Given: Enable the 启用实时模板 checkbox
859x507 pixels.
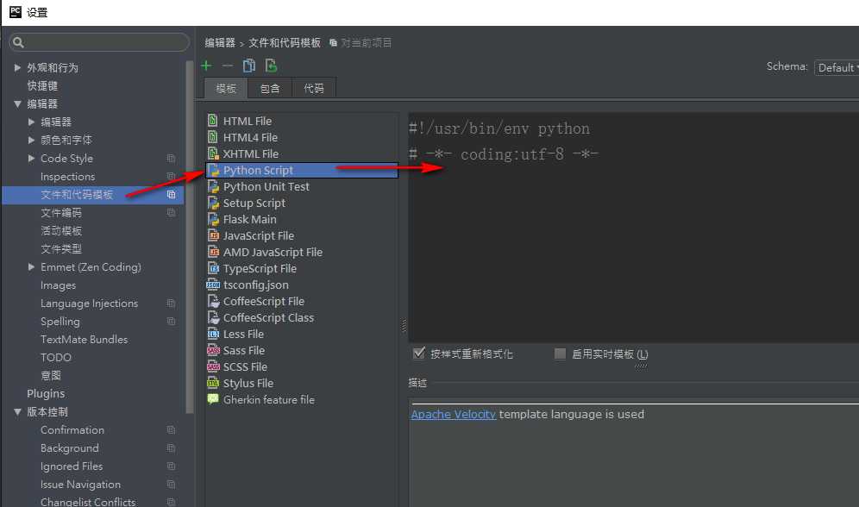Looking at the screenshot, I should [x=560, y=354].
